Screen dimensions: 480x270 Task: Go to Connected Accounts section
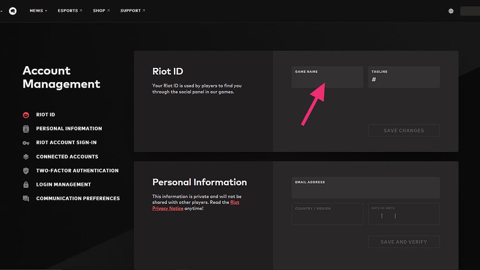(67, 157)
